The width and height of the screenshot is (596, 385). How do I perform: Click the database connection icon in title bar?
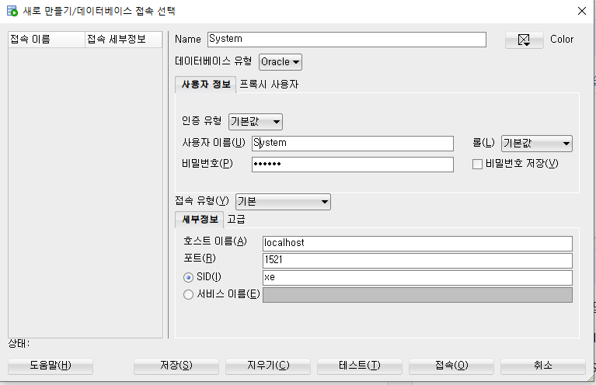(x=12, y=11)
